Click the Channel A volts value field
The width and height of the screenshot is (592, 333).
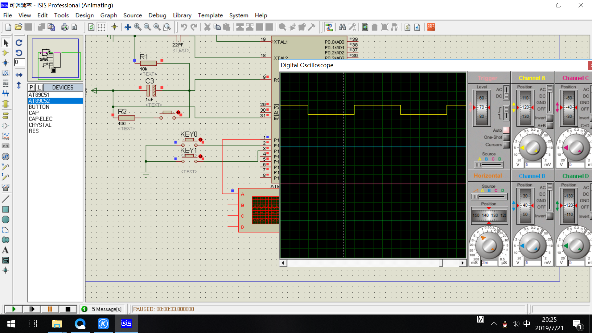click(x=533, y=165)
